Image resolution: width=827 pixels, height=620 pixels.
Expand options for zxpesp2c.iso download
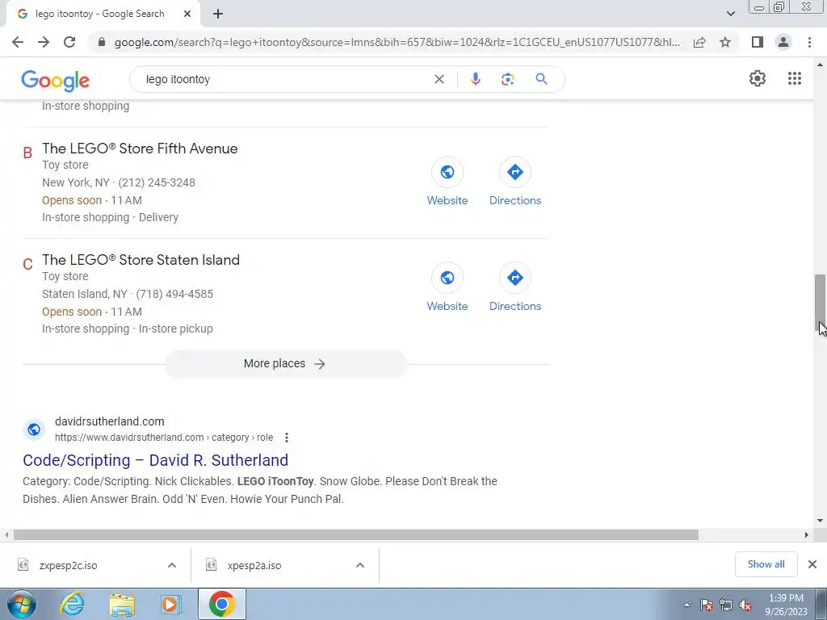172,565
